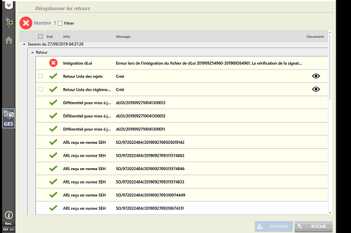Screen dimensions: 351x233
Task: Select the dLOI/201909271004130013 message cell
Action: pyautogui.click(x=141, y=103)
